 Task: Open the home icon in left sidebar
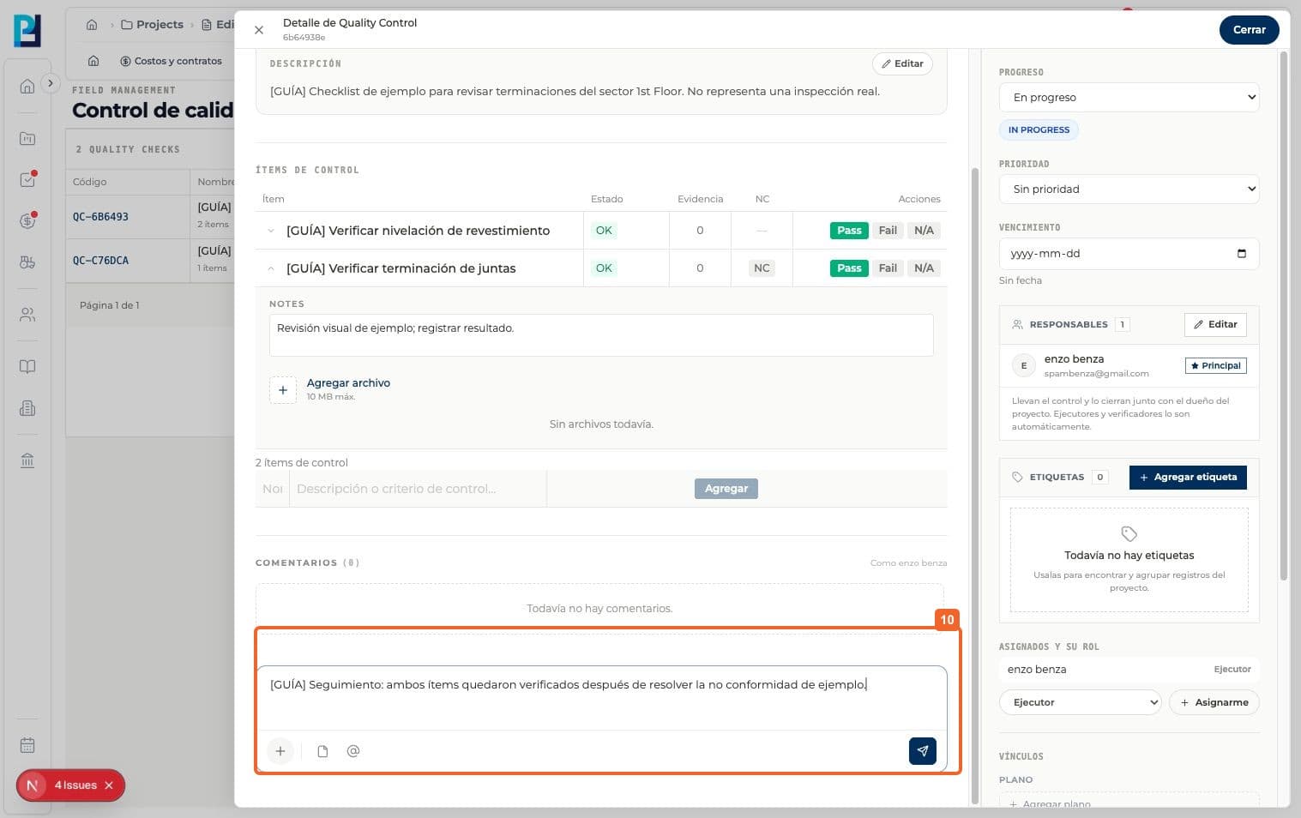(x=27, y=87)
